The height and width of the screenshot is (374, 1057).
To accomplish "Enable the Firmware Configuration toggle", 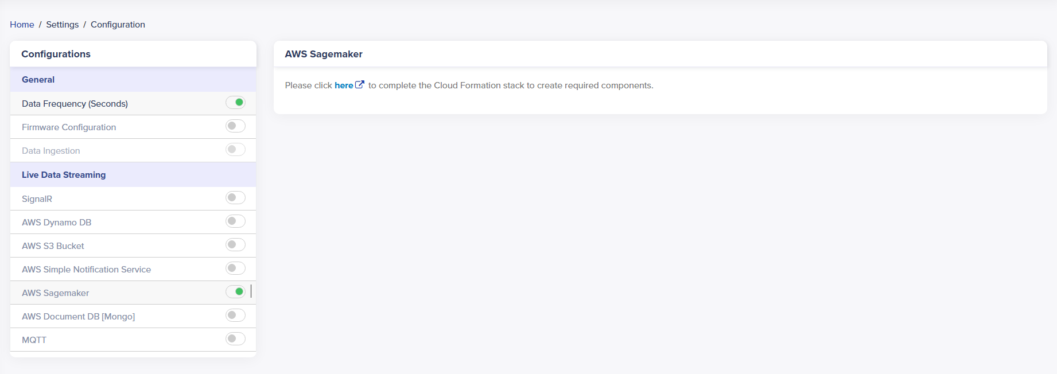I will tap(235, 126).
